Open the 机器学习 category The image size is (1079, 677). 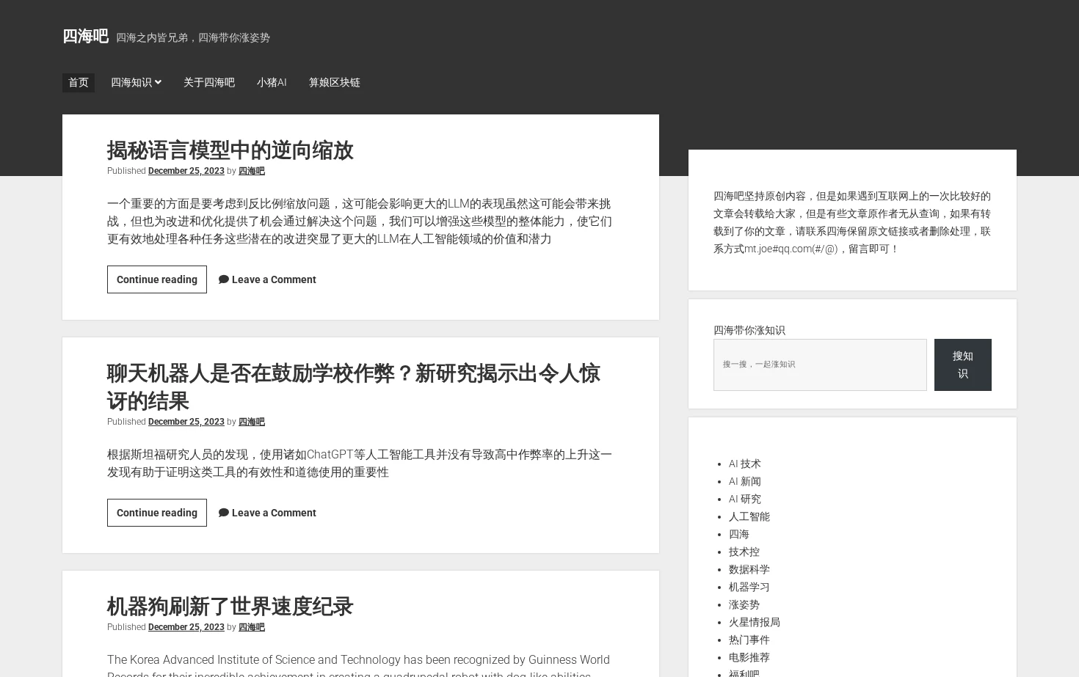pos(749,587)
